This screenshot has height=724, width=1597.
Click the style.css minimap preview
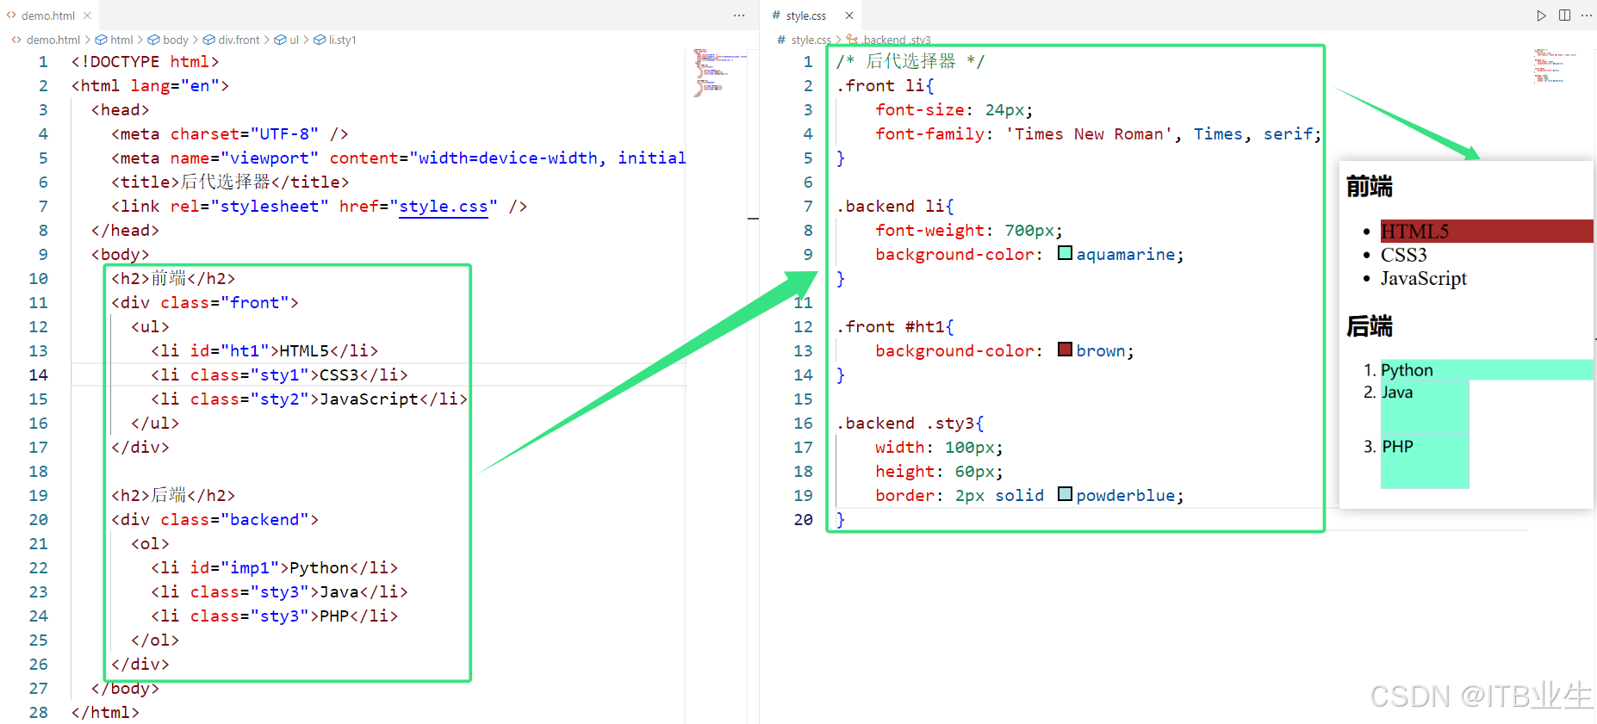coord(1556,65)
